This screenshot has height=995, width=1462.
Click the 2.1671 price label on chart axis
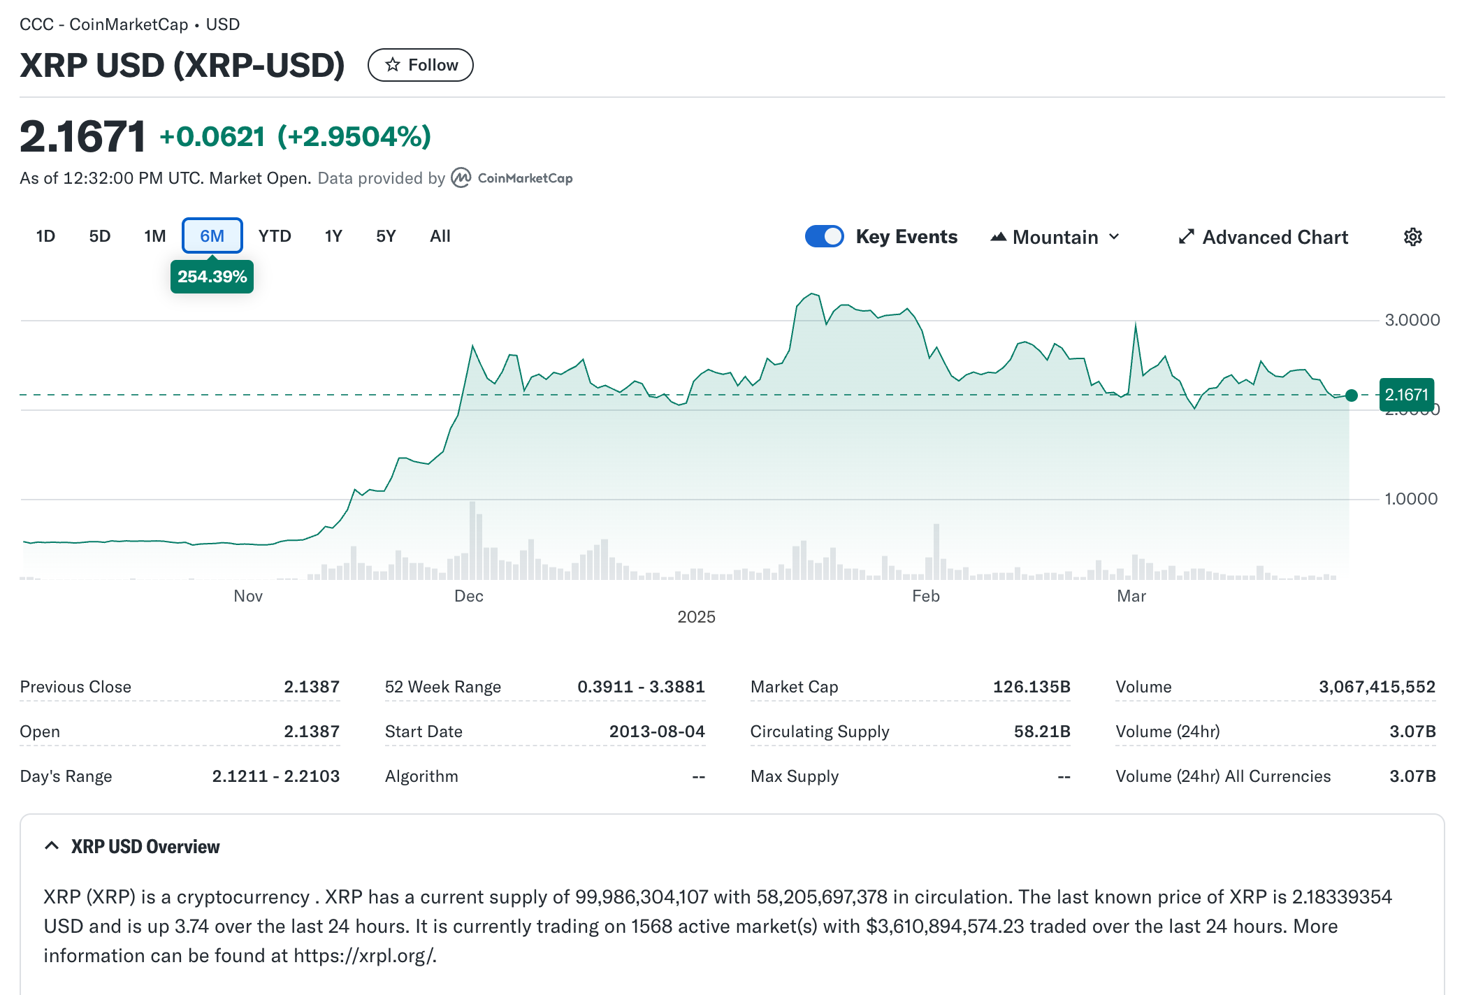(x=1406, y=395)
